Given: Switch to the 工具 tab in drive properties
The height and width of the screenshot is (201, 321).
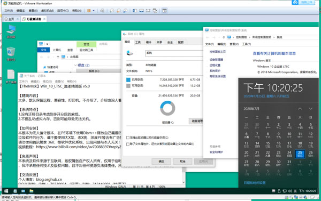Looking at the screenshot, I should (x=138, y=42).
